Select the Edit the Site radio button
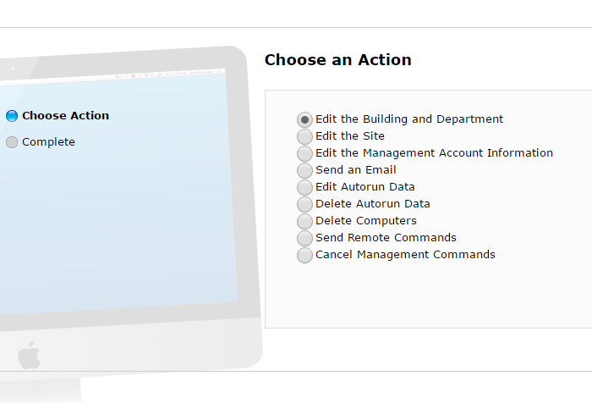Screen dimensions: 592x403 click(x=304, y=136)
